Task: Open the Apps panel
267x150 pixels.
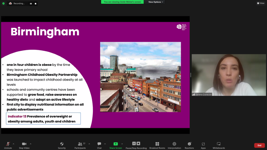Action: click(203, 145)
